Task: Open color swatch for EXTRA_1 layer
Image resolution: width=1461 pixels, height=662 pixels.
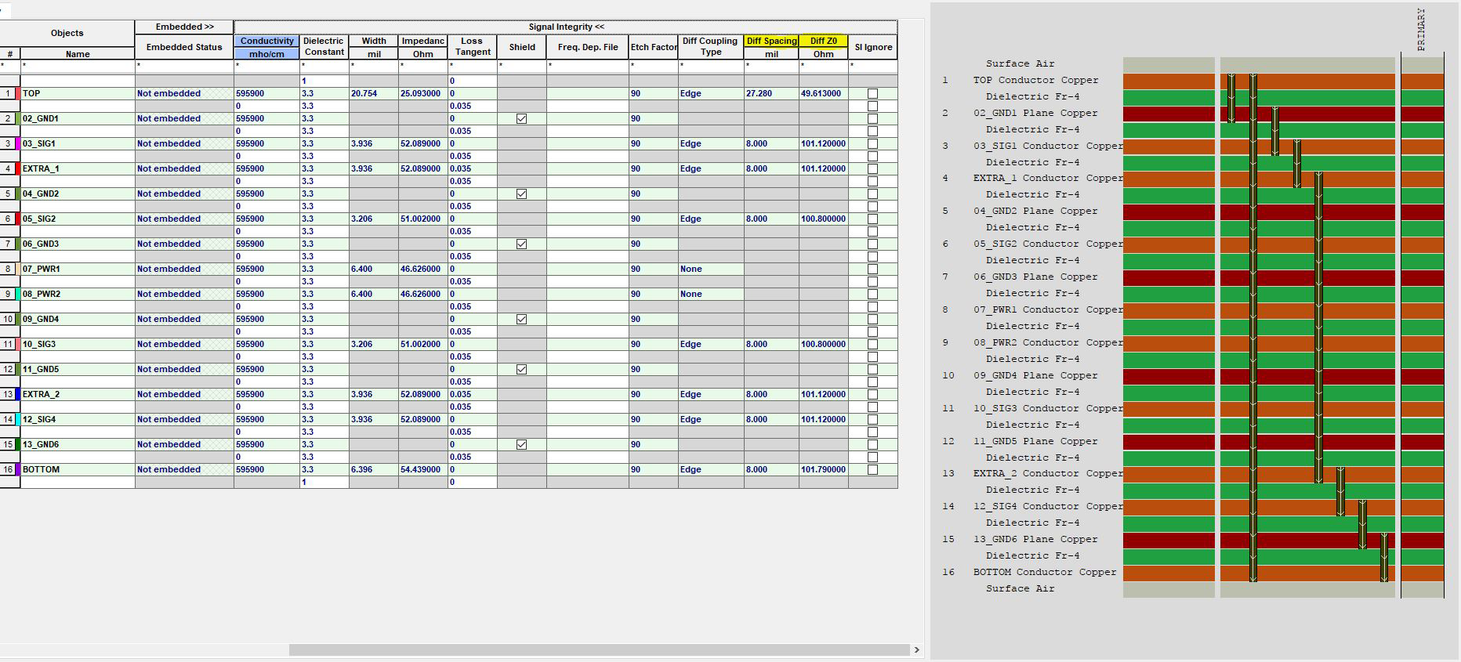Action: click(18, 168)
